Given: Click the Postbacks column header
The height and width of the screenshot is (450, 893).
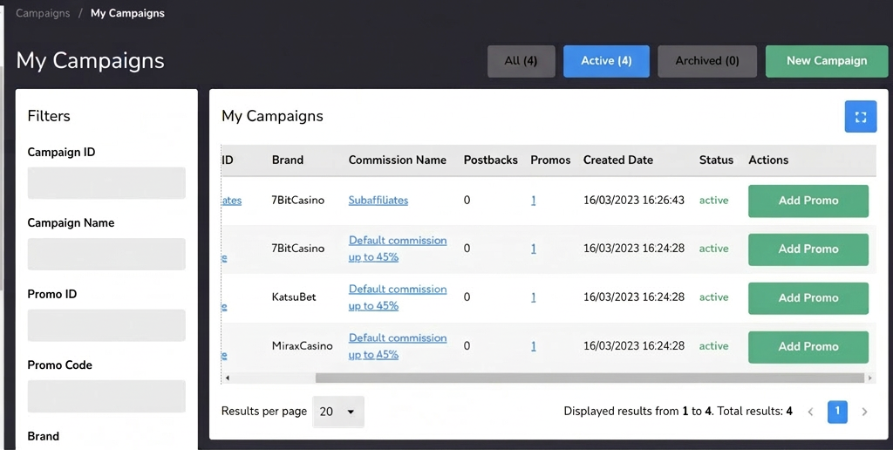Looking at the screenshot, I should (490, 160).
